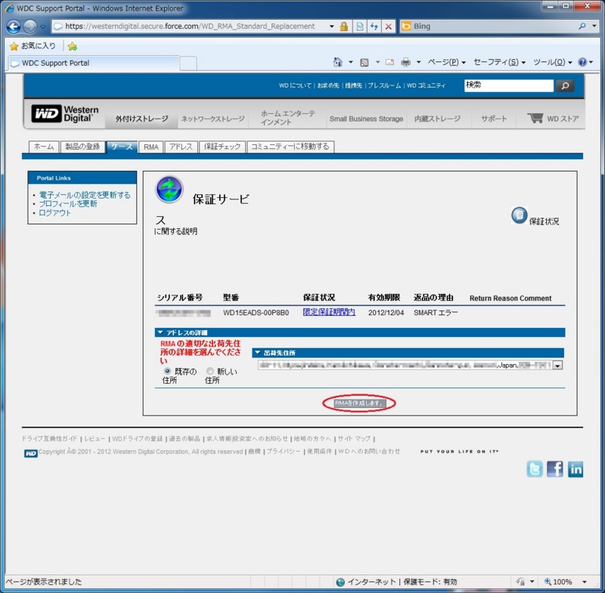Open the address bar URL history dropdown
605x593 pixels.
pos(332,26)
